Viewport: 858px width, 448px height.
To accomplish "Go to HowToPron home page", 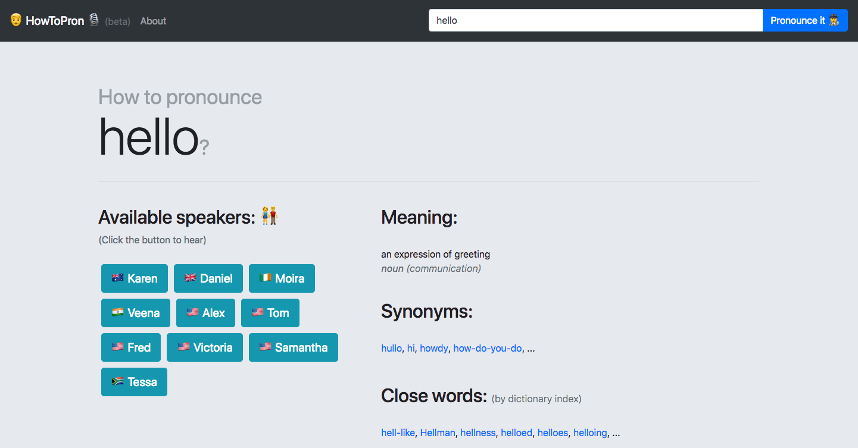I will click(x=55, y=21).
